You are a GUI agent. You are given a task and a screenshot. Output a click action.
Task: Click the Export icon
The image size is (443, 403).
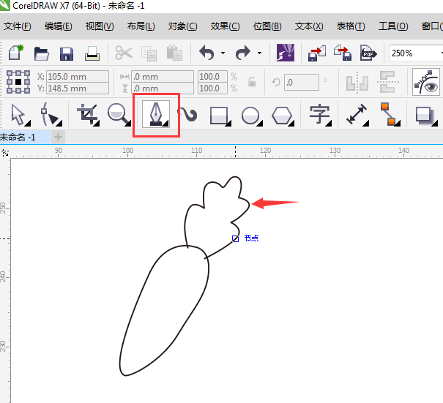pyautogui.click(x=343, y=53)
